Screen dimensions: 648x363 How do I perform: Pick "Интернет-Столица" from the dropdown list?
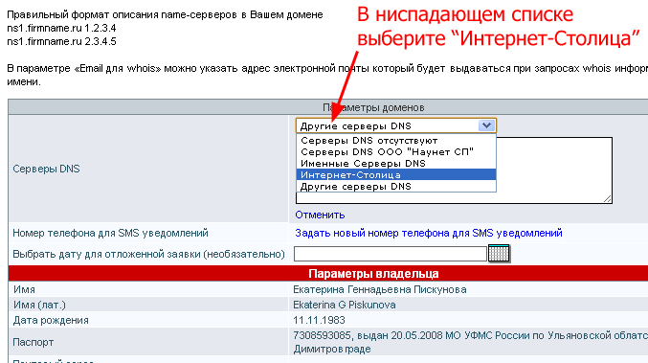[396, 175]
